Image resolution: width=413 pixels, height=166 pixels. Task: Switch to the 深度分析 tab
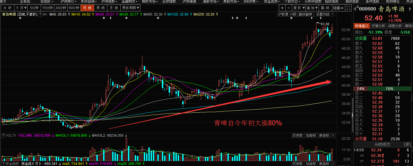pos(395,26)
